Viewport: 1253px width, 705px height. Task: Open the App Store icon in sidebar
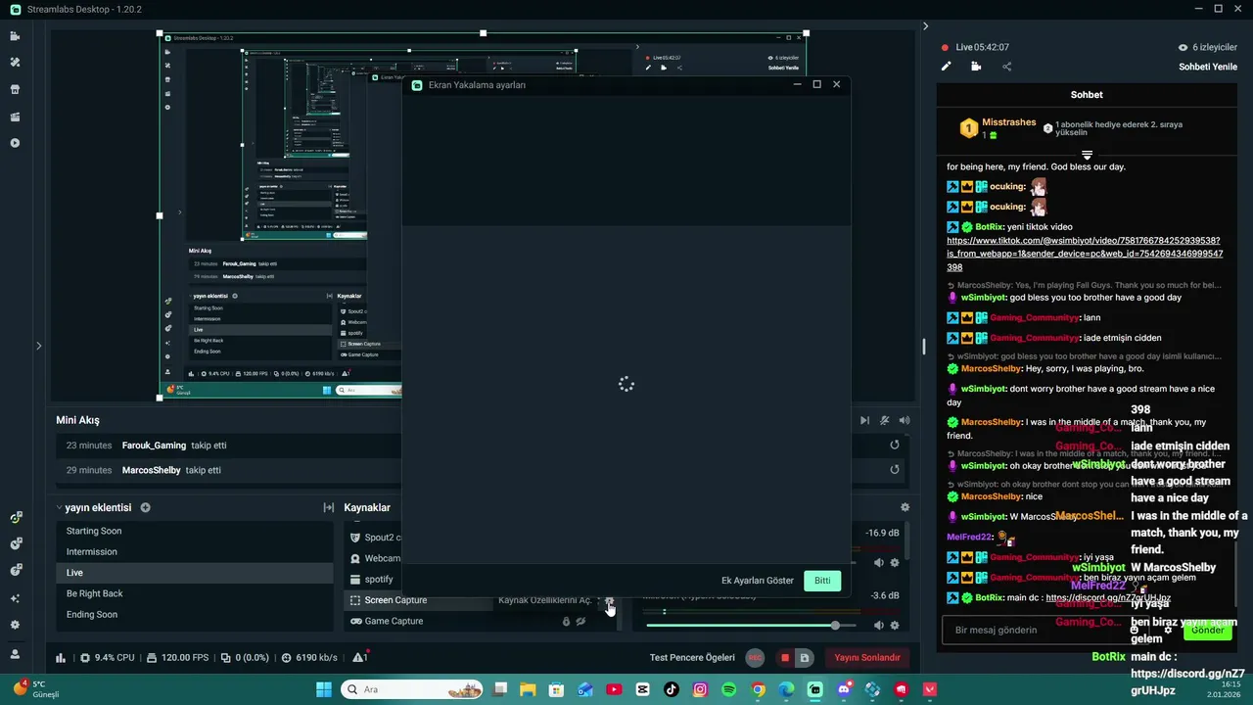(x=15, y=89)
